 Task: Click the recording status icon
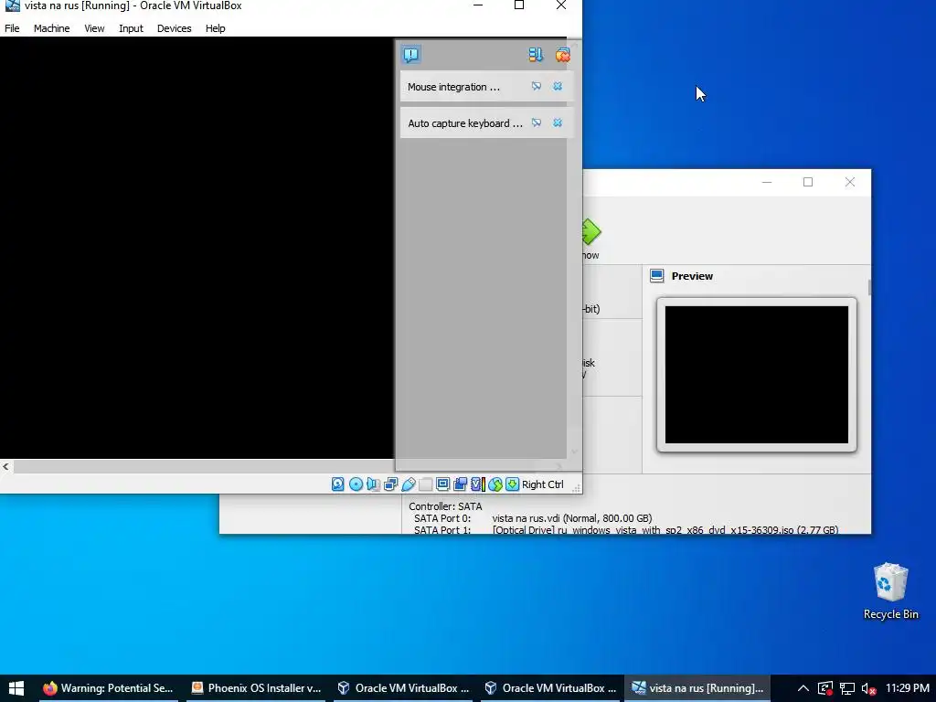pos(461,484)
